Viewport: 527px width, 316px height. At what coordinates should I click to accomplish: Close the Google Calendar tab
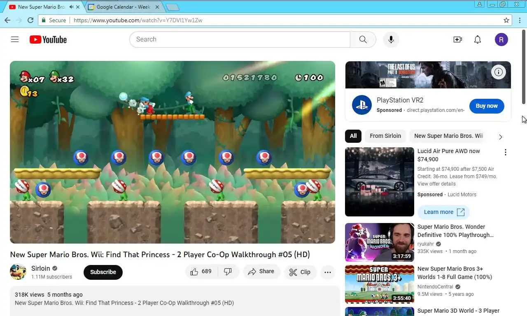(x=158, y=7)
